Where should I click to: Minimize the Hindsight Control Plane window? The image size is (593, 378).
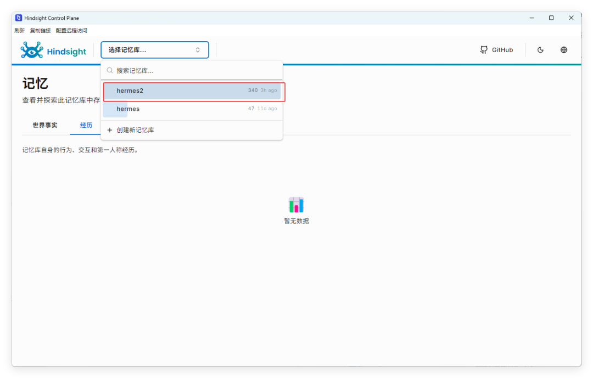[x=532, y=18]
